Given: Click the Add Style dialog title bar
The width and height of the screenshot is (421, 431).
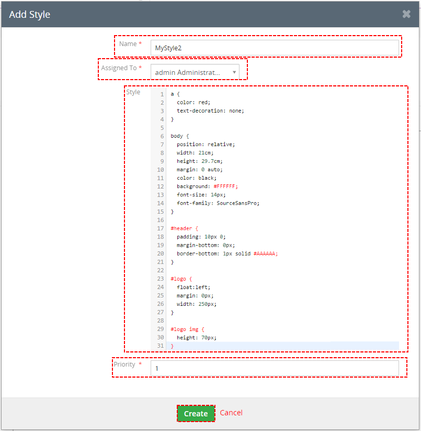Looking at the screenshot, I should [x=29, y=14].
